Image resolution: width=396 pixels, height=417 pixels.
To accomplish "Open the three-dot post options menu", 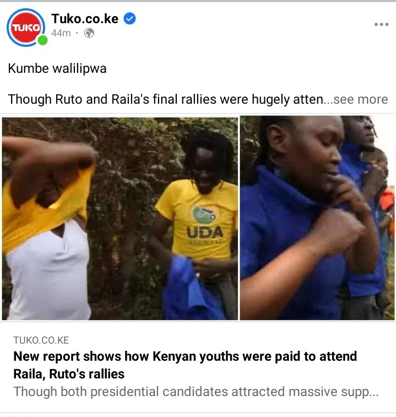I will click(x=381, y=24).
